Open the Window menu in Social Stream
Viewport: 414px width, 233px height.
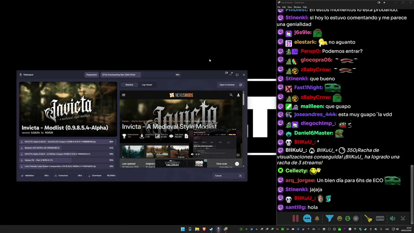point(297,7)
